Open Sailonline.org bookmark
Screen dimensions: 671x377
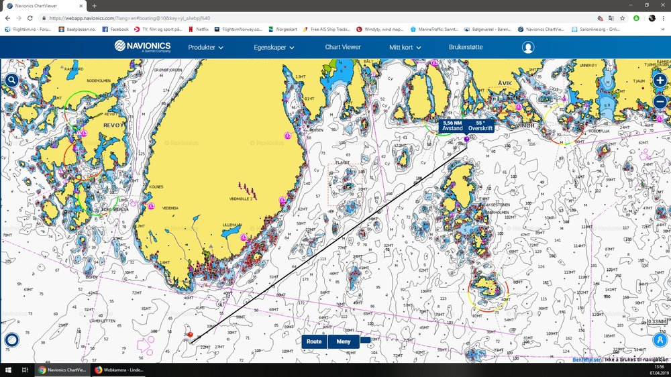596,30
